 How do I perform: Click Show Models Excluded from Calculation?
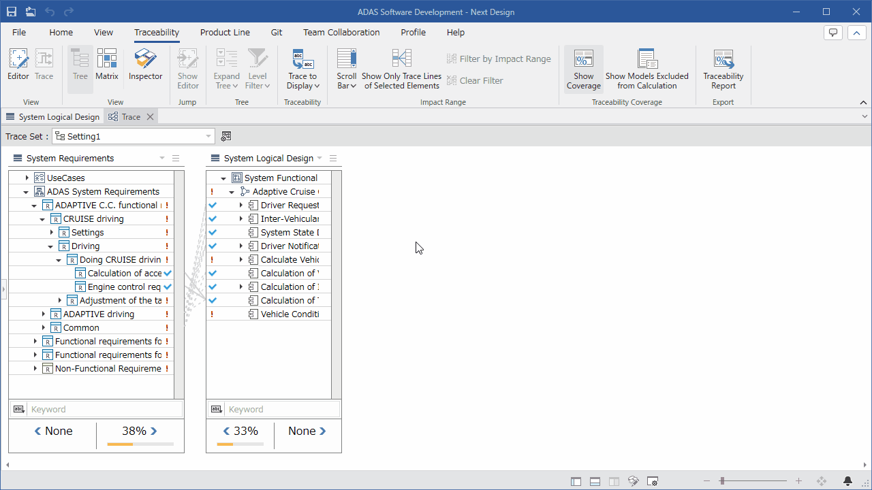click(x=647, y=69)
